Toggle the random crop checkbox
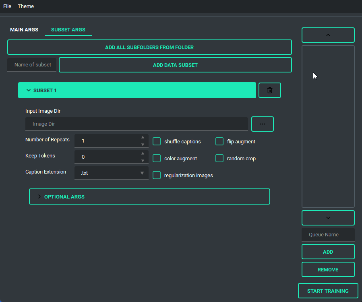362x302 pixels. 219,158
